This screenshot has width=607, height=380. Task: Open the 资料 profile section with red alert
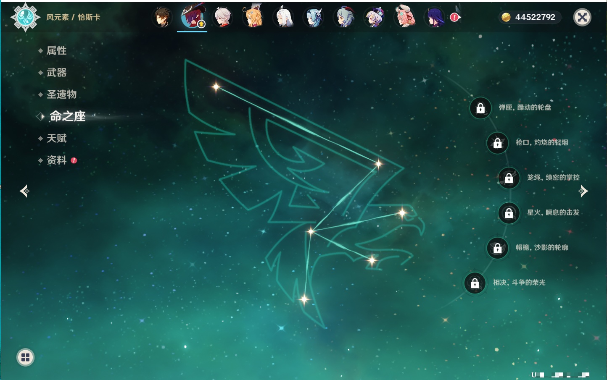(x=56, y=160)
